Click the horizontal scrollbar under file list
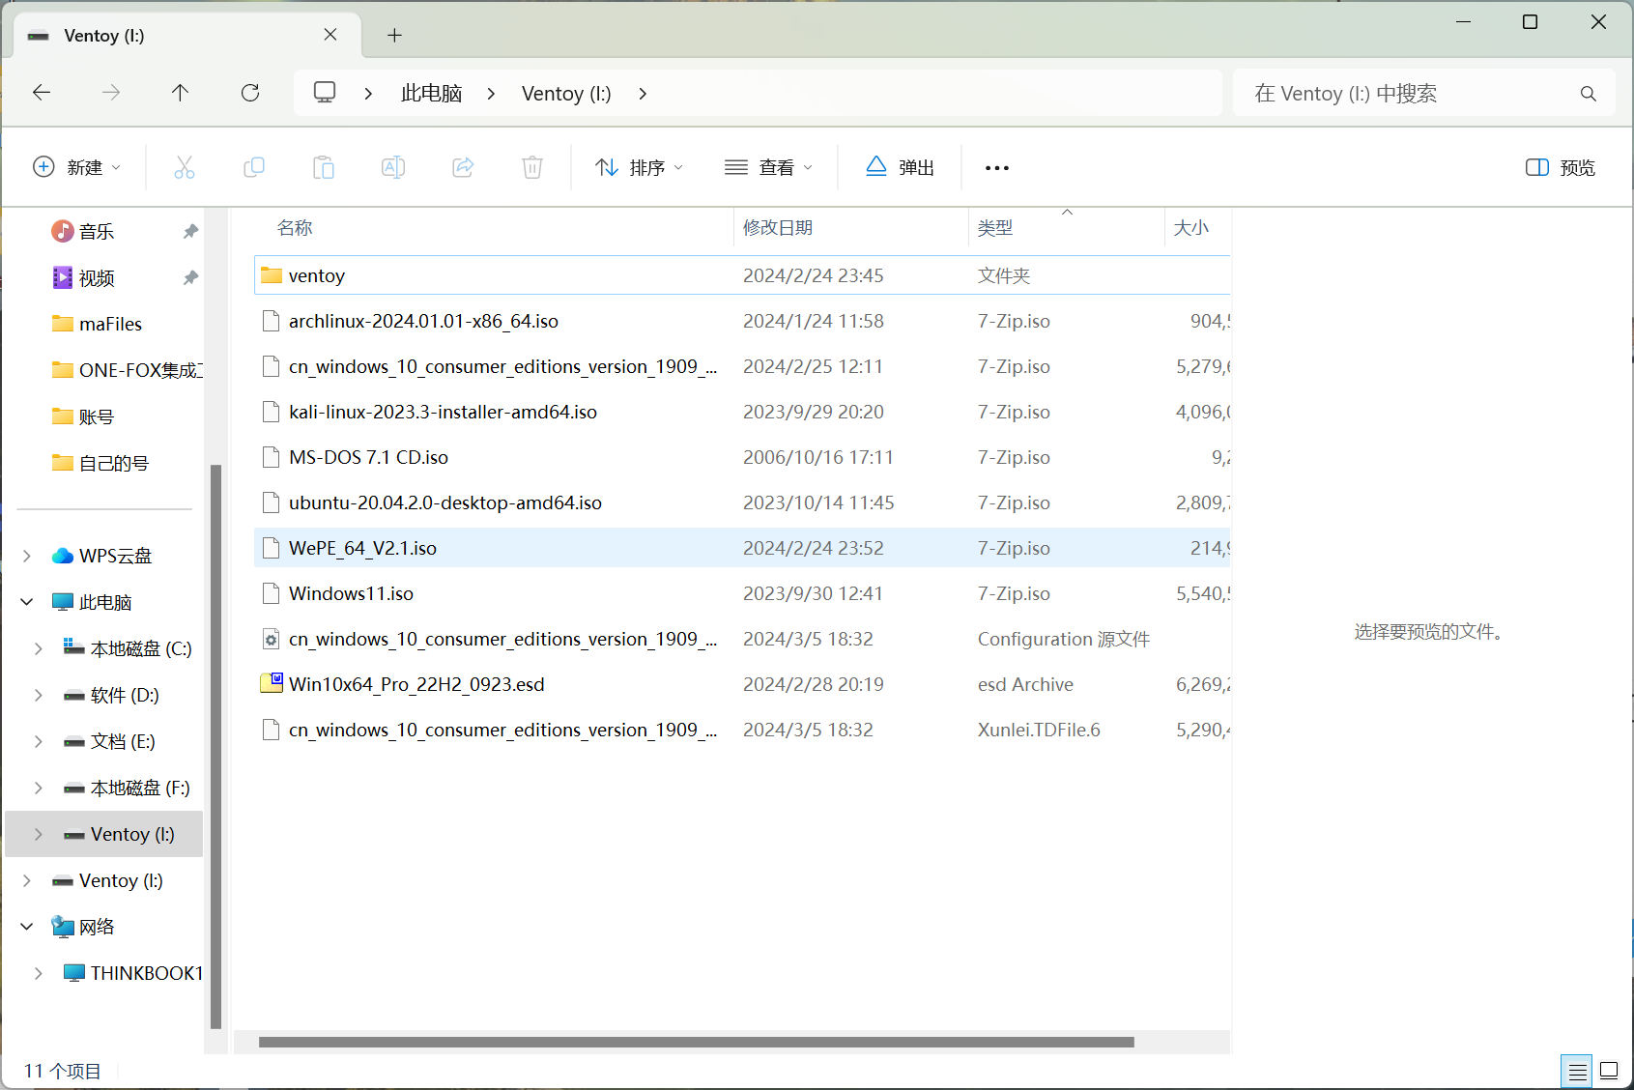Screen dimensions: 1634x1090 [x=696, y=1042]
